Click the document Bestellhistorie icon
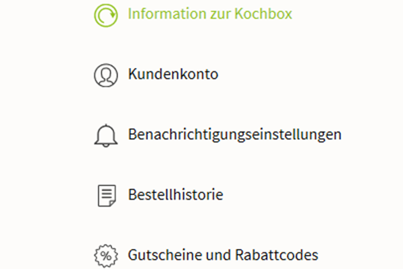The height and width of the screenshot is (269, 403). coord(107,196)
